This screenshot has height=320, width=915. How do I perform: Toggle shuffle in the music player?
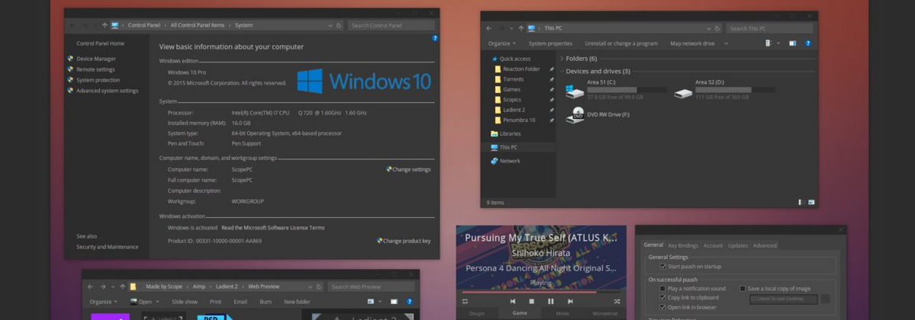(x=617, y=302)
